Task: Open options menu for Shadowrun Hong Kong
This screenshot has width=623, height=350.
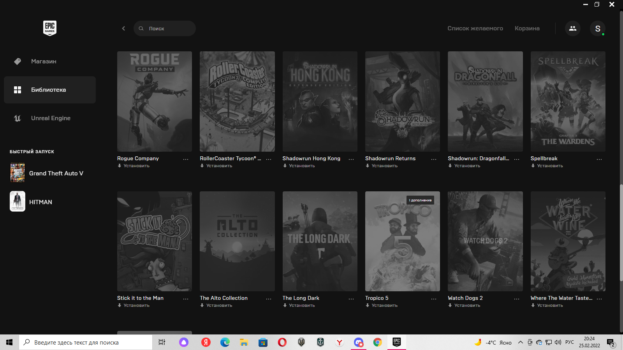Action: pos(351,159)
